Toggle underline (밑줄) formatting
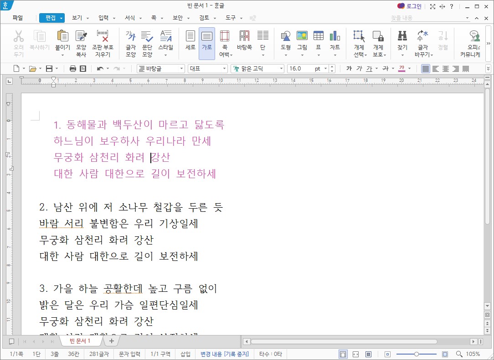This screenshot has height=360, width=494. tap(369, 69)
